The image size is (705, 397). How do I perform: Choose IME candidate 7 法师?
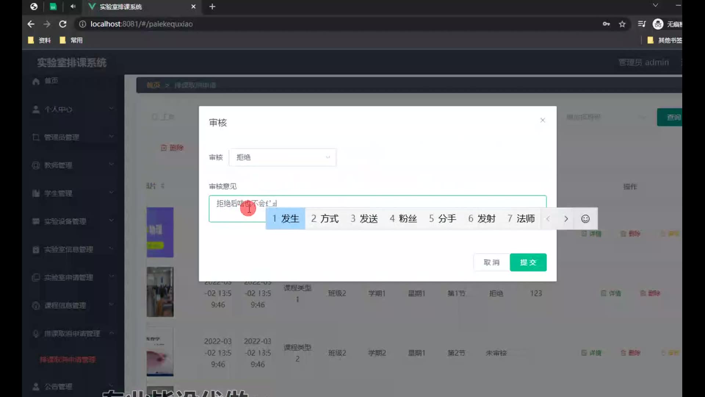point(521,219)
